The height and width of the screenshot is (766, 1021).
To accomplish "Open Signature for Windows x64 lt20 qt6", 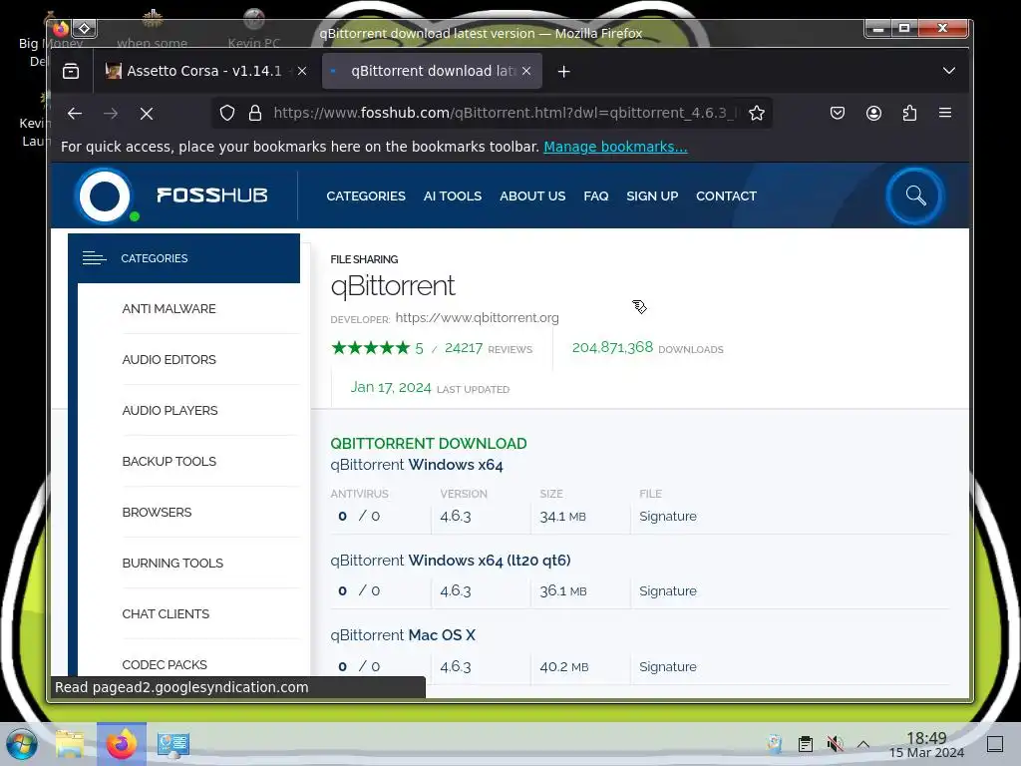I will [668, 591].
